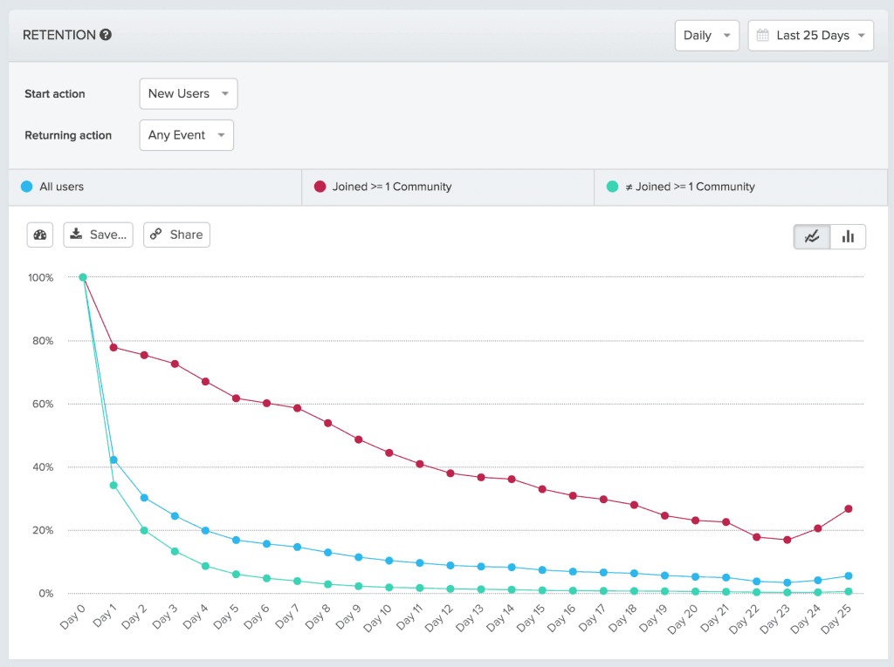Viewport: 894px width, 667px height.
Task: Click the Share button
Action: pyautogui.click(x=176, y=235)
